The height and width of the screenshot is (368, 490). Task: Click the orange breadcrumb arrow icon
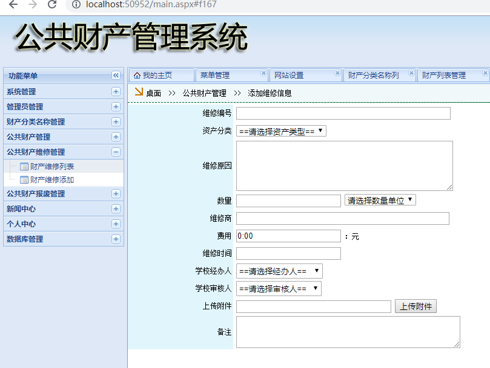[139, 91]
